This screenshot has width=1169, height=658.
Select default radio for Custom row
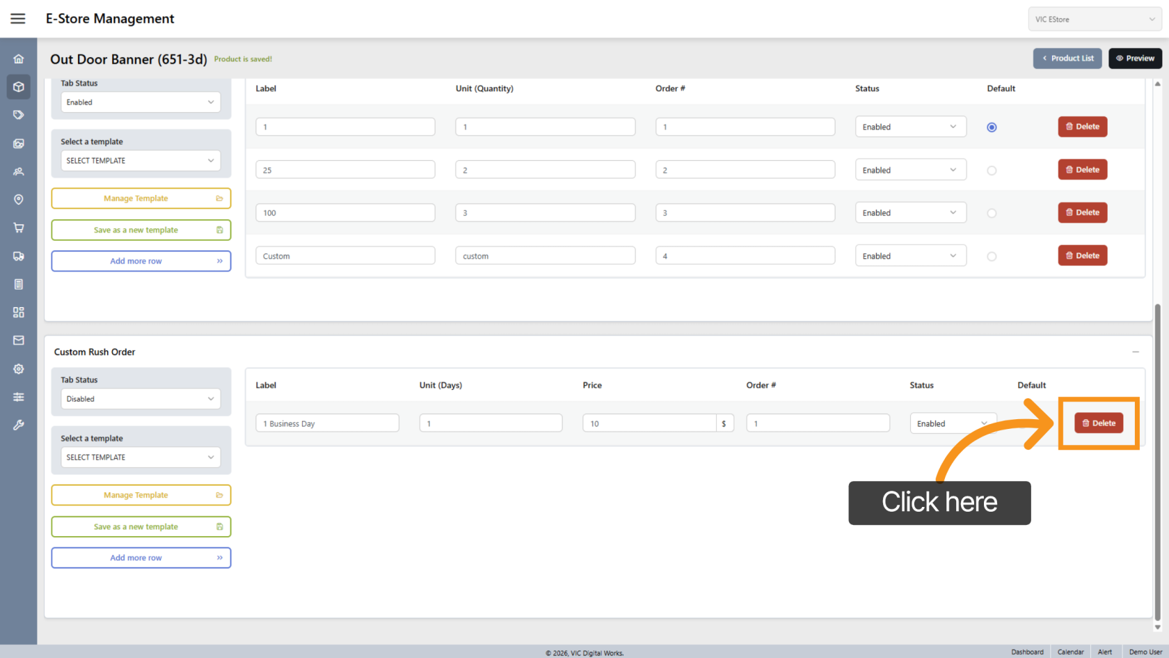992,256
